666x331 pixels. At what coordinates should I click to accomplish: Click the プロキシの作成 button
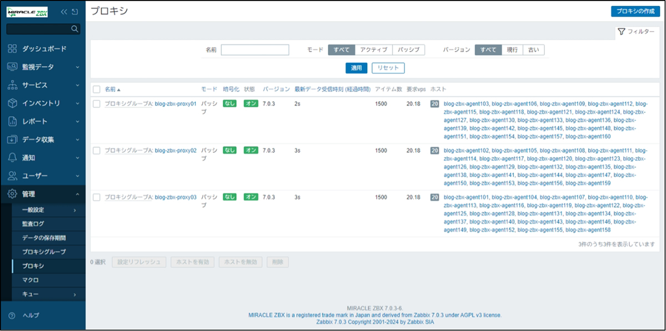pos(635,12)
